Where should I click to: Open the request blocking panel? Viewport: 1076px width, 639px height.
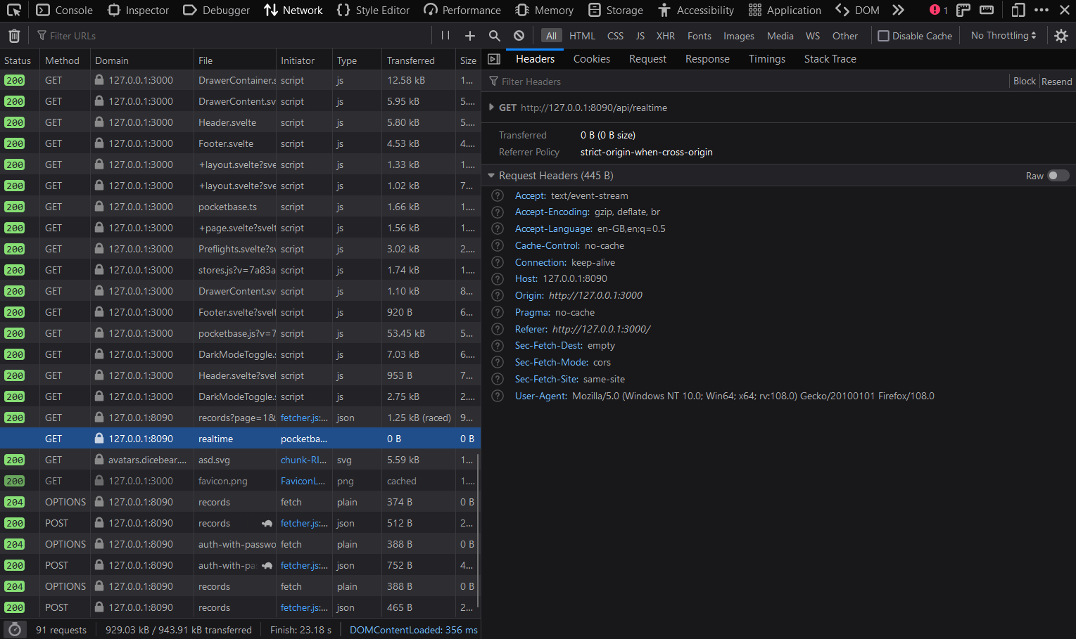coord(518,35)
